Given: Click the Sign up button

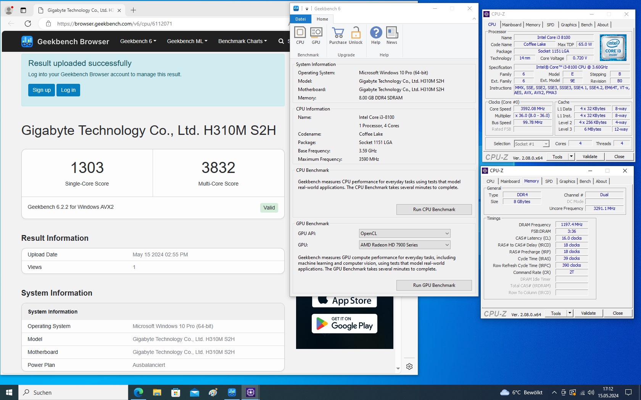Looking at the screenshot, I should point(42,90).
